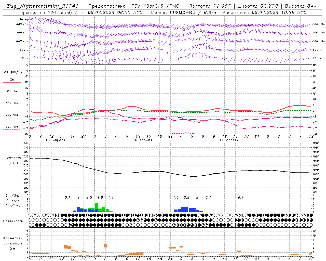The width and height of the screenshot is (326, 261).
Task: Click the Осадки panel label
Action: tap(13, 200)
